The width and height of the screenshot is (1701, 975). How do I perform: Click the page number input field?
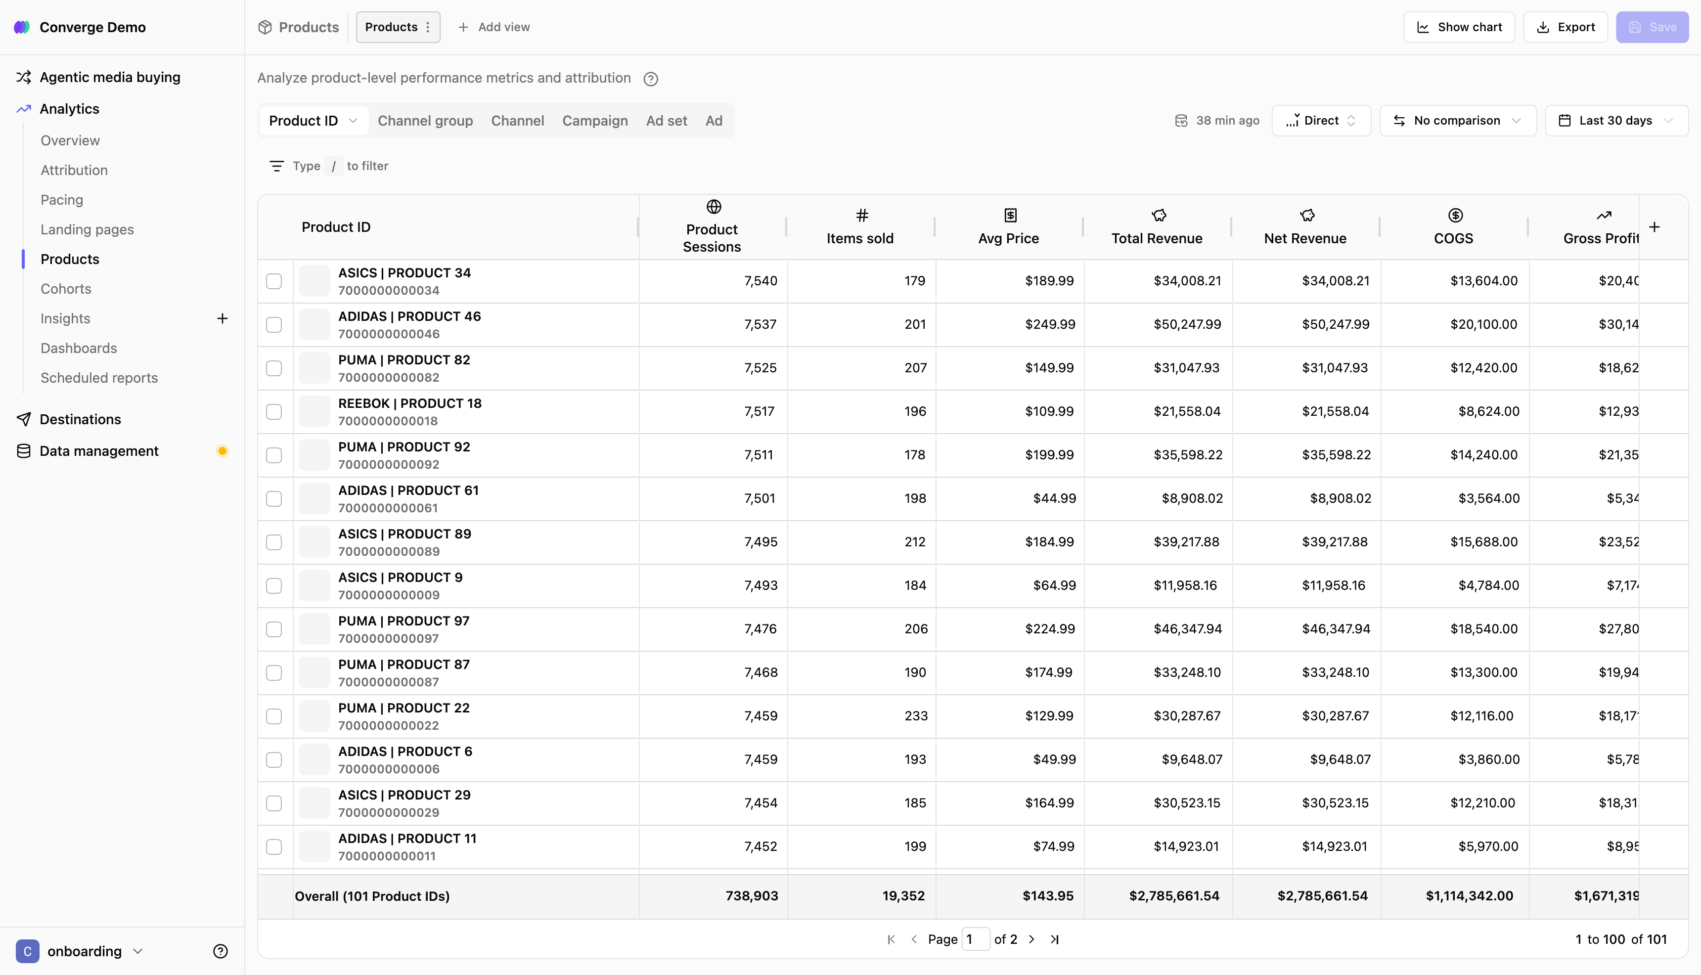coord(975,939)
